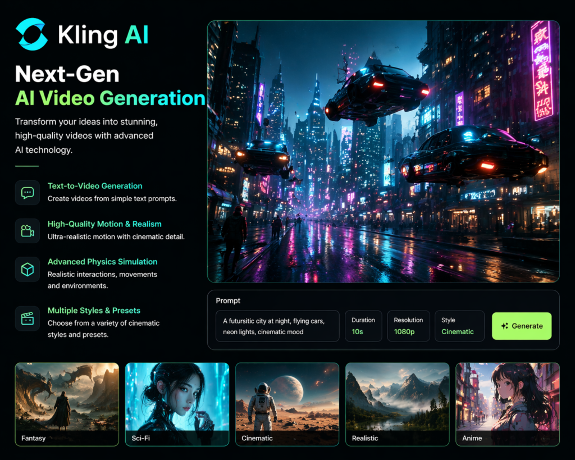Image resolution: width=575 pixels, height=460 pixels.
Task: Select the Realistic style preset card
Action: (396, 404)
